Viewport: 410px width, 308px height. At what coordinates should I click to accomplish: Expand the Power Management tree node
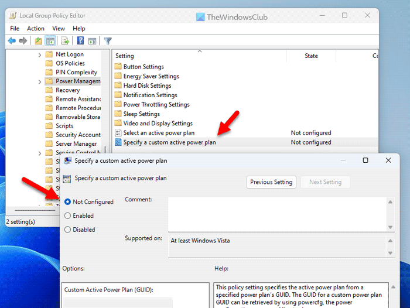tap(39, 81)
